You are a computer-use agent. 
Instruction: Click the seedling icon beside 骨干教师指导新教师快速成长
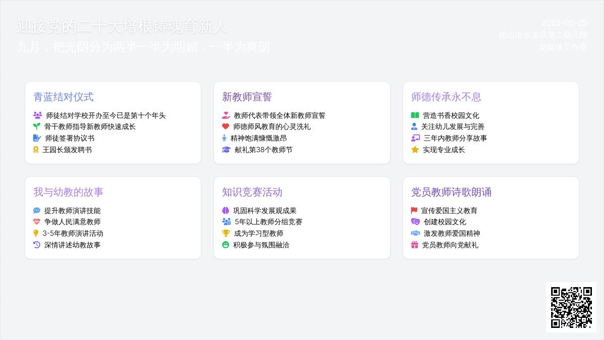click(37, 126)
